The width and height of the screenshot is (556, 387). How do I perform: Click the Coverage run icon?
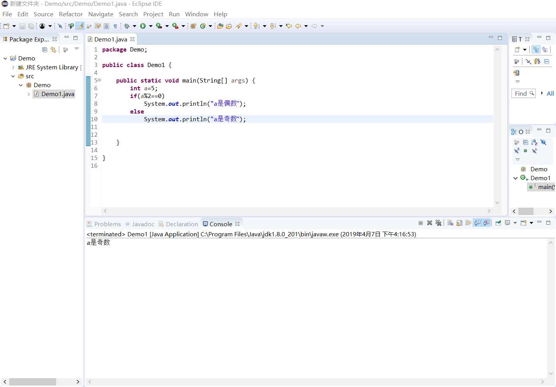pos(159,26)
